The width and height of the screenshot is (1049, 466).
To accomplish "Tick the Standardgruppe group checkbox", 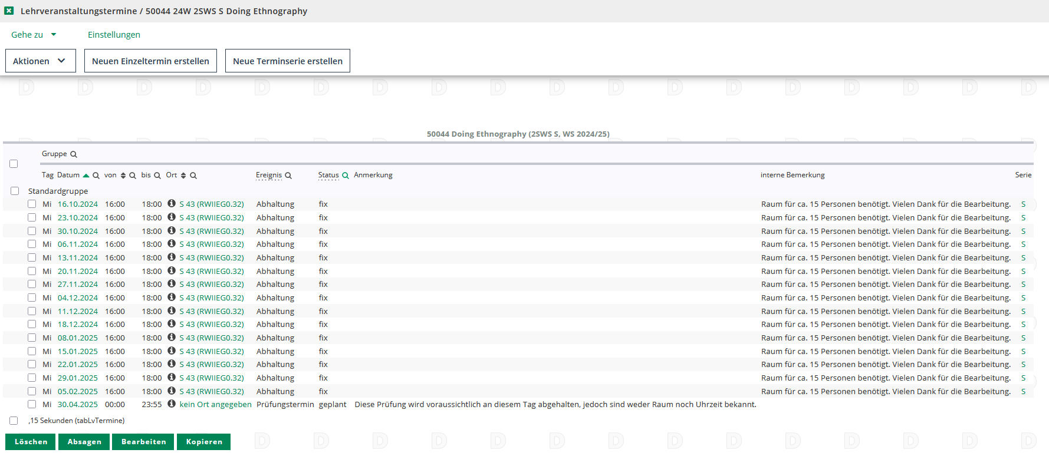I will (15, 191).
